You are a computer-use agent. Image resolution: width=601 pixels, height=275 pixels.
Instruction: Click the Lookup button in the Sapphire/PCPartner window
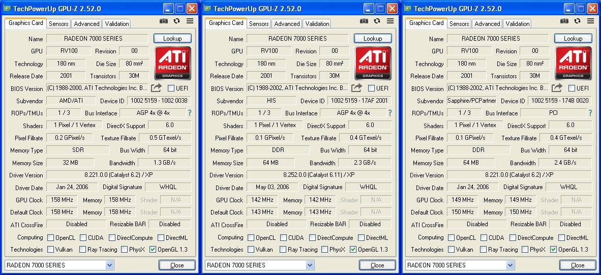pyautogui.click(x=574, y=38)
